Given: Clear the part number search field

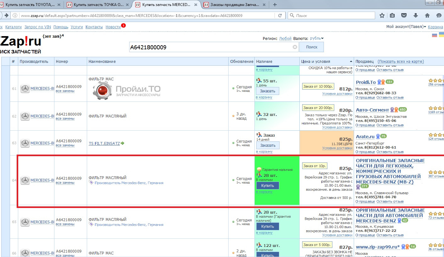Looking at the screenshot, I should pos(295,47).
